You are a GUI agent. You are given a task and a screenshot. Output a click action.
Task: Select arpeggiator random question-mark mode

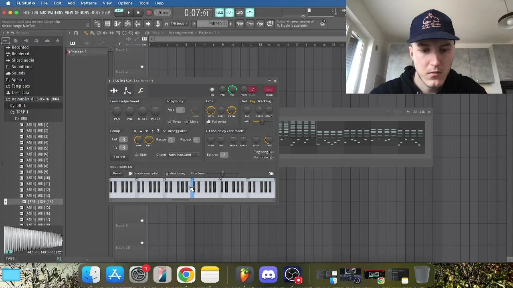pos(164,131)
